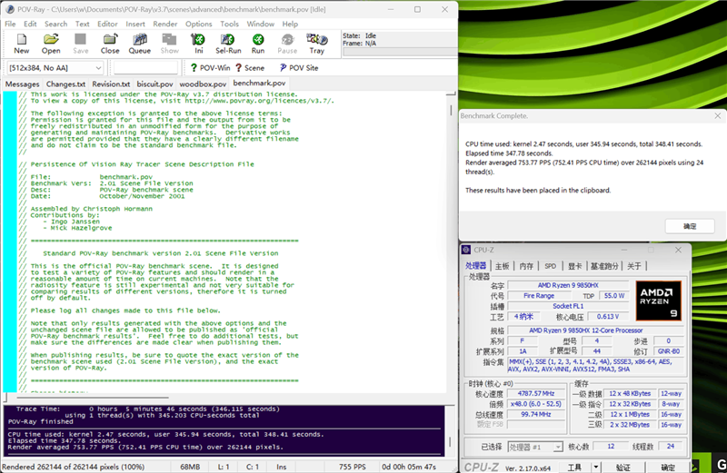Screen dimensions: 727x473
Task: Click the Open file toolbar icon
Action: pos(51,44)
